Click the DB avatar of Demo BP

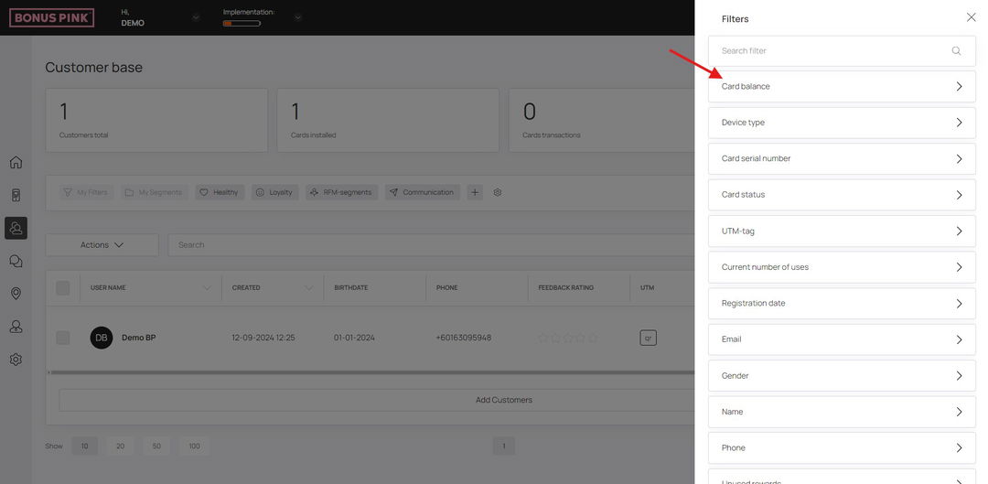point(102,338)
